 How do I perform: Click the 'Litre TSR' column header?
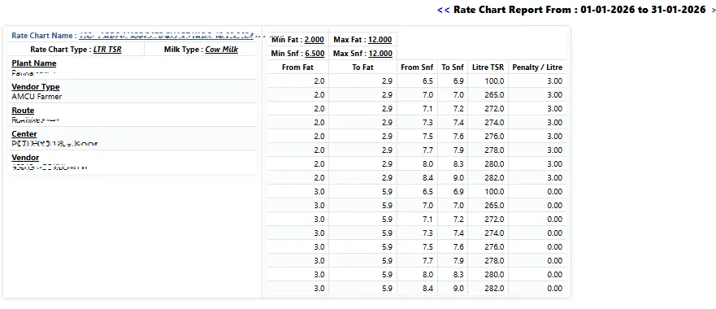coord(488,67)
